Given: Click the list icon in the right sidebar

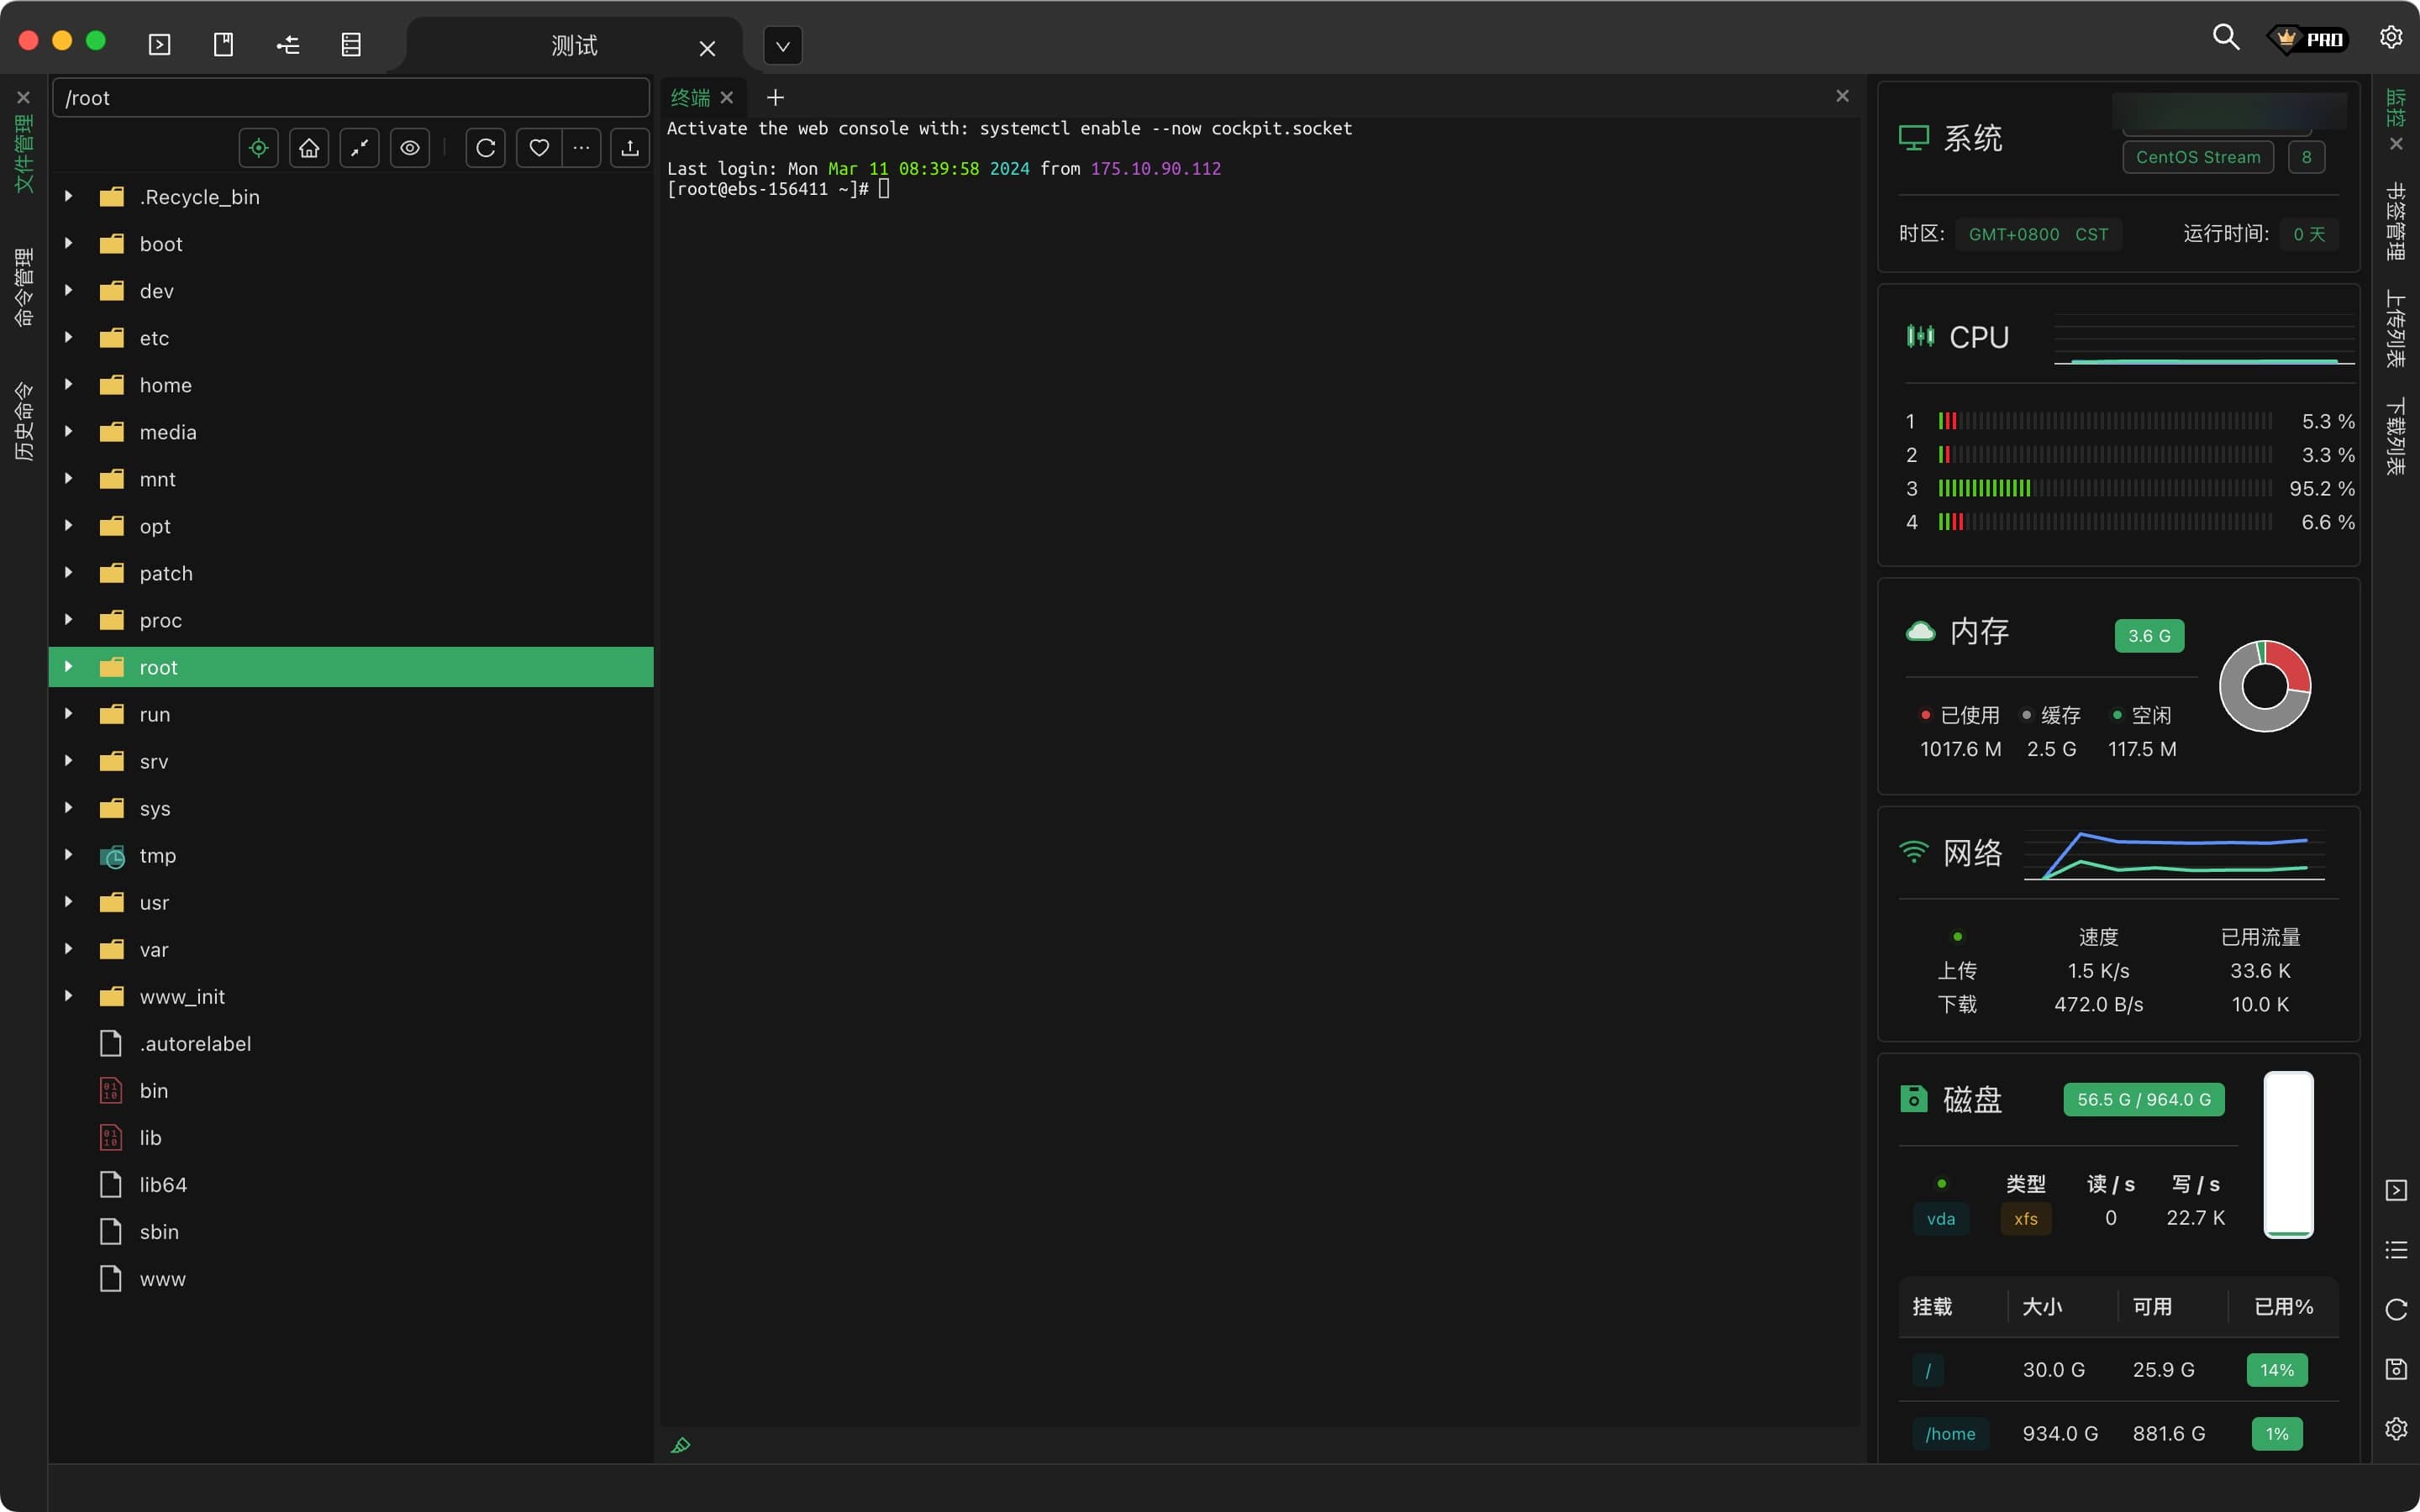Looking at the screenshot, I should [x=2396, y=1250].
